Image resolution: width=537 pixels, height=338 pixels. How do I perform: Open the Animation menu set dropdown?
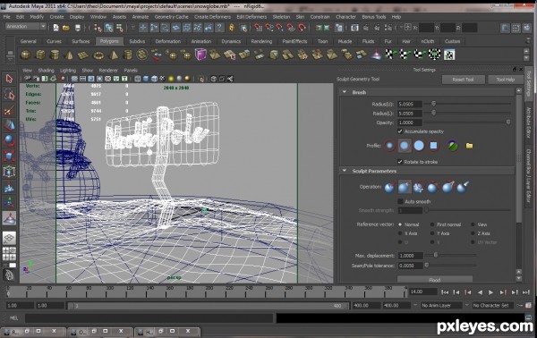26,26
